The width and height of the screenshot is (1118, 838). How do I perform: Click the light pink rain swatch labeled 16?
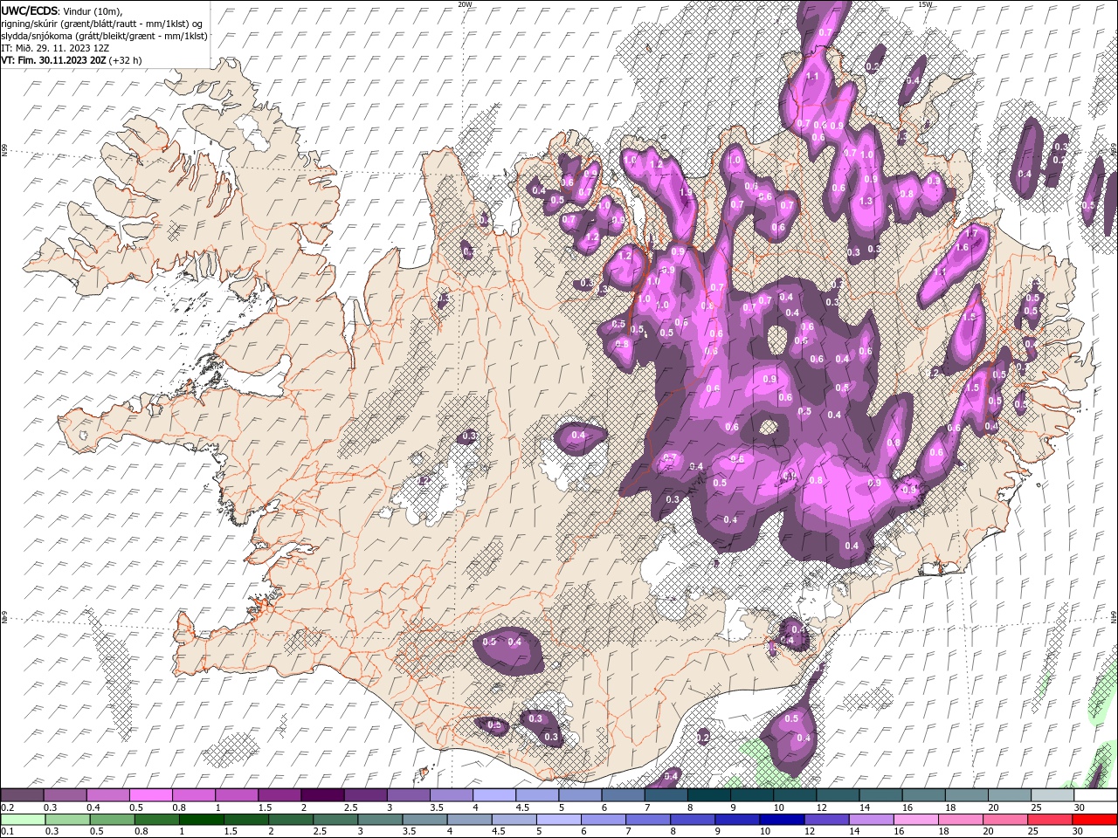914,820
